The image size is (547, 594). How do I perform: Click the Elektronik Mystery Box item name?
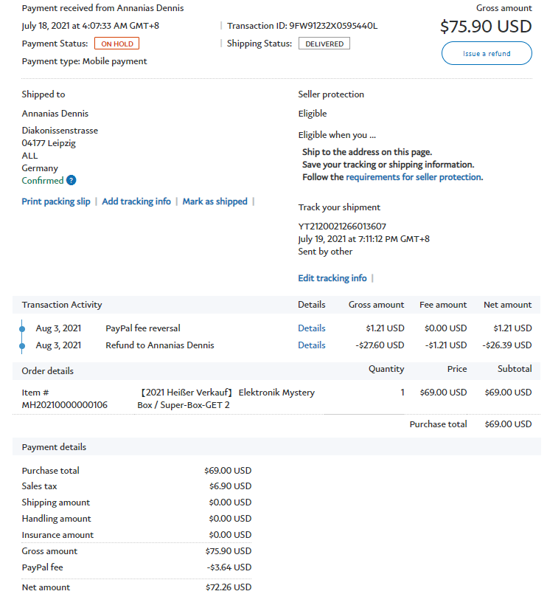(226, 398)
